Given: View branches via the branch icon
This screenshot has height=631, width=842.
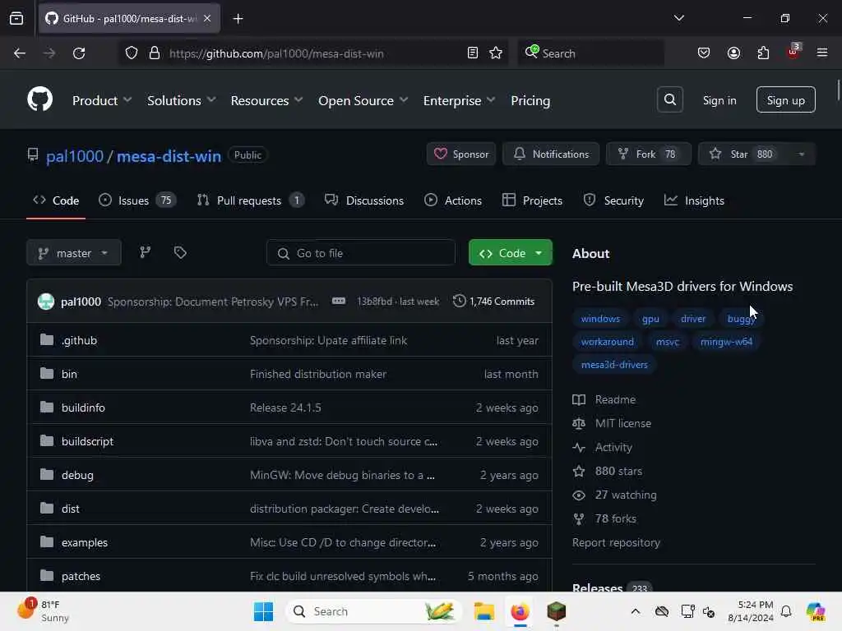Looking at the screenshot, I should pos(145,252).
